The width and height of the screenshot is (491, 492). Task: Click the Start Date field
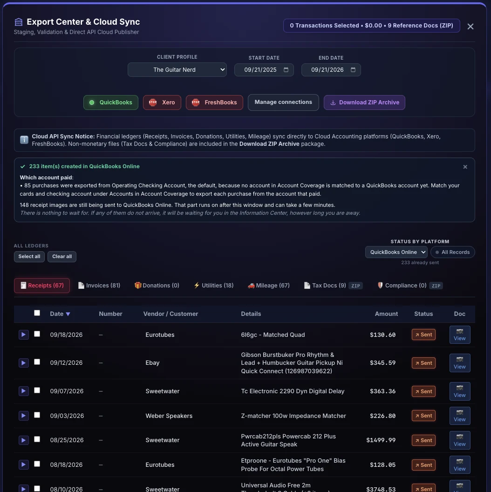coord(264,70)
